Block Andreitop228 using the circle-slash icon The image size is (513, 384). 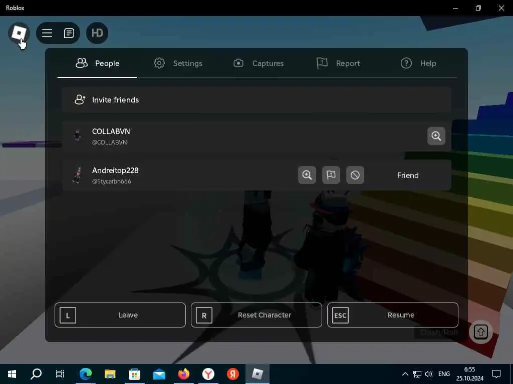355,175
